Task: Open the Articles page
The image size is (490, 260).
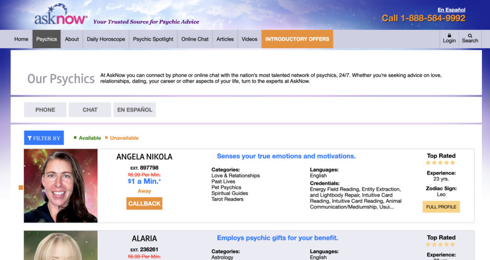Action: tap(225, 39)
